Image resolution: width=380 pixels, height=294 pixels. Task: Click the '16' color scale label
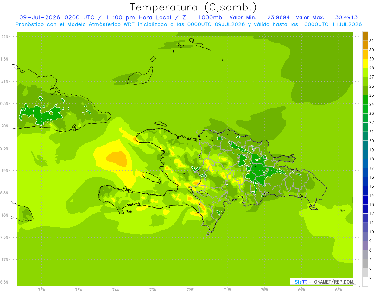coord(372,177)
